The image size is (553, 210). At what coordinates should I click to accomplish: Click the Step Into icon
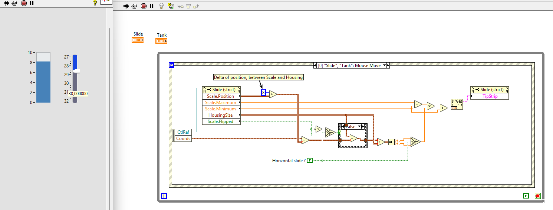pyautogui.click(x=180, y=6)
